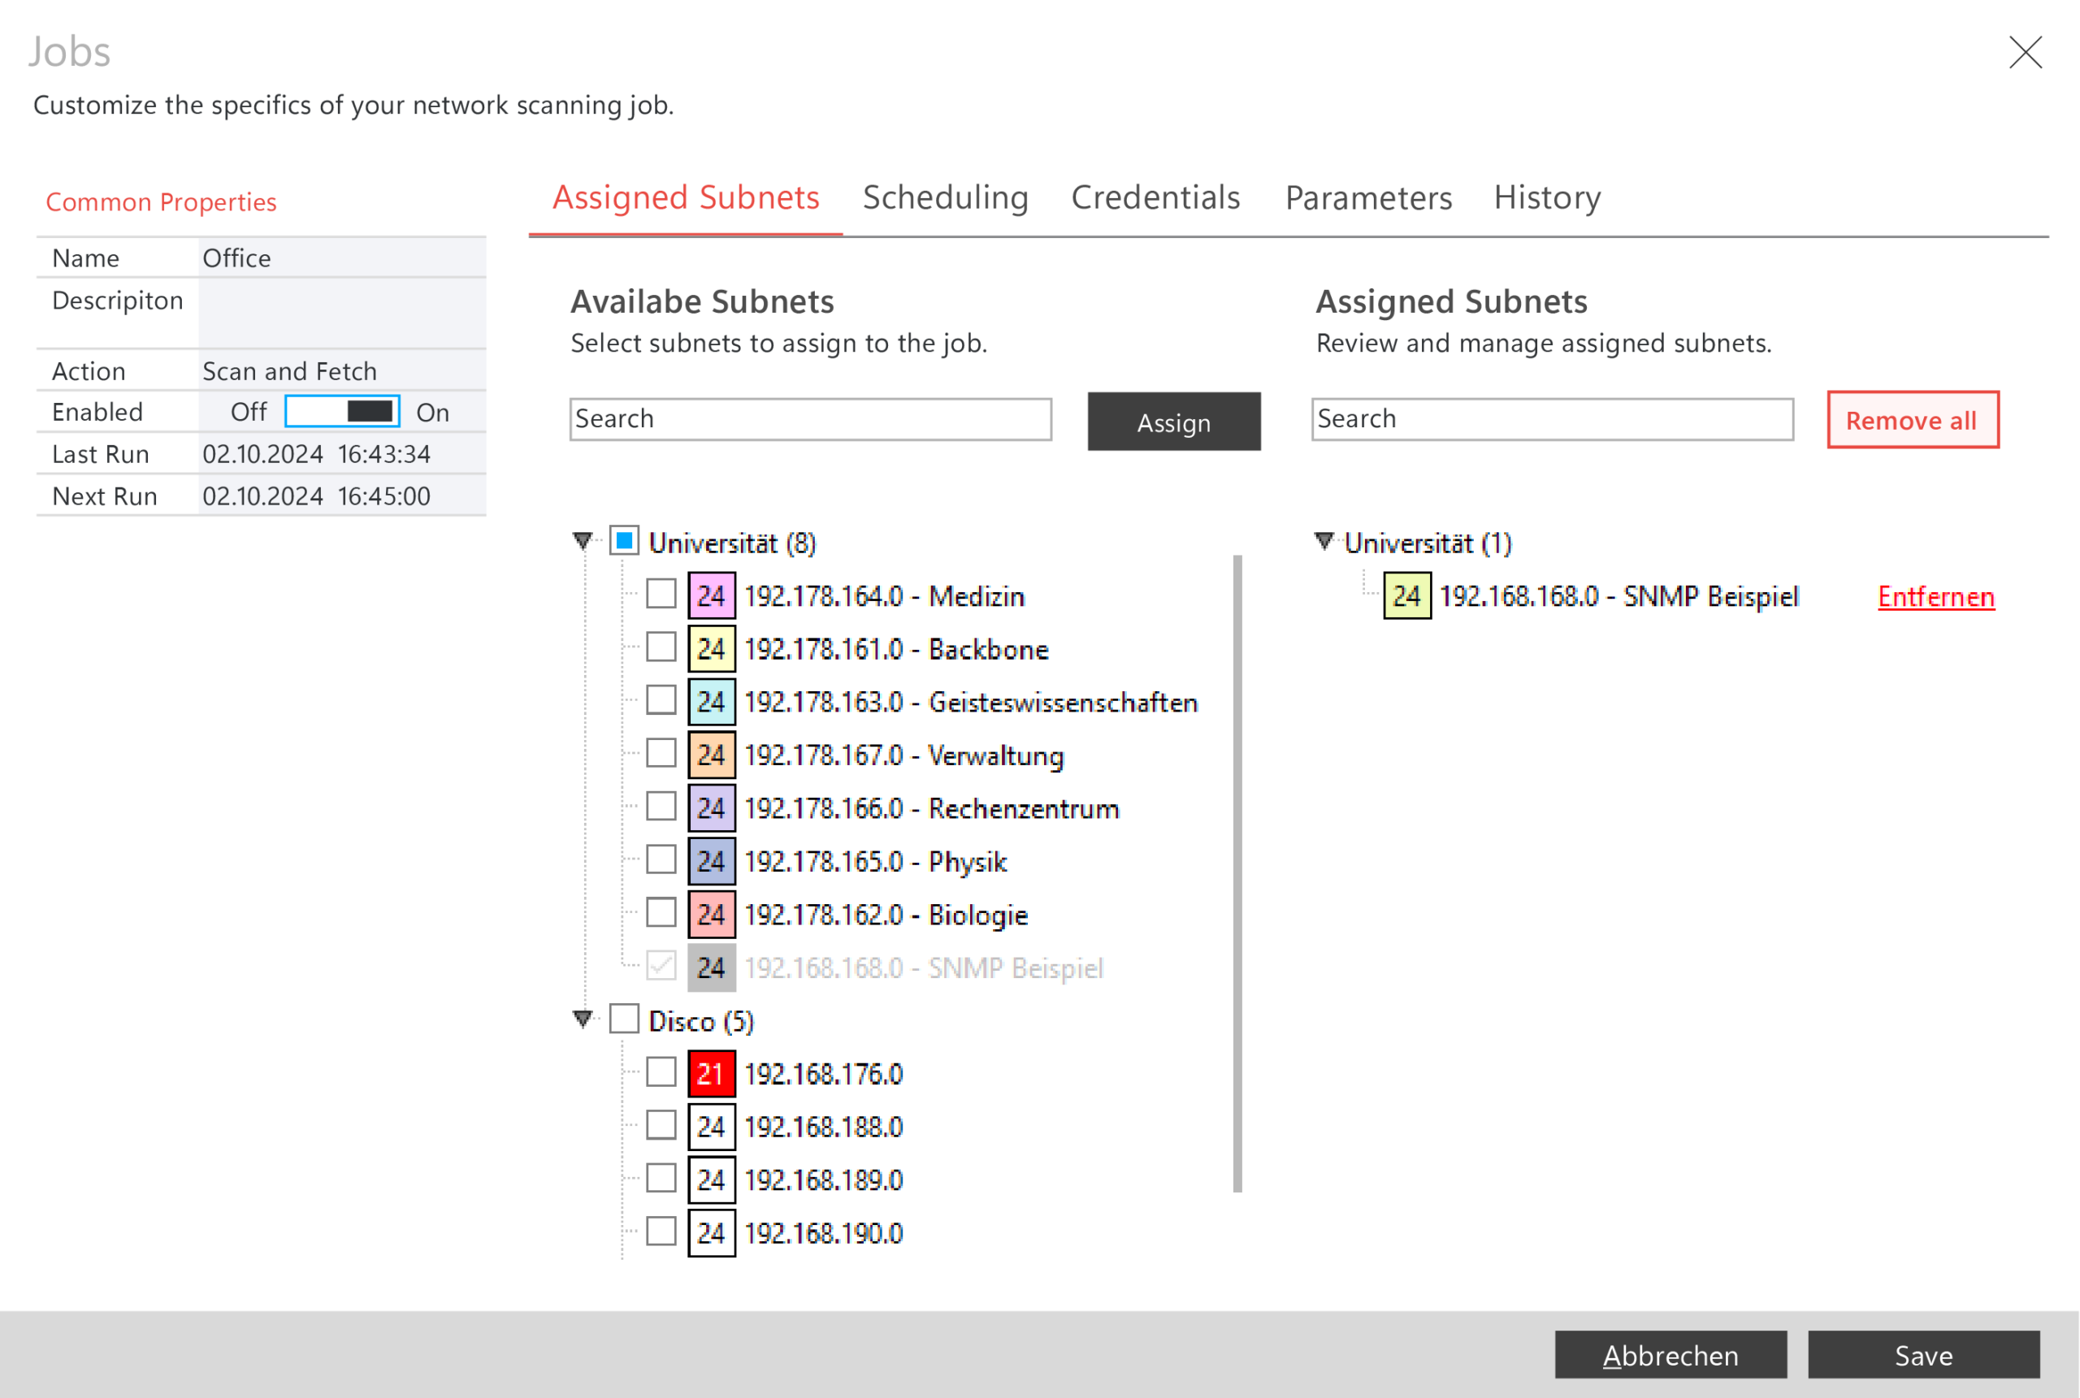Toggle the Enabled Off/On switch
Screen dimensions: 2080x1398
coord(342,412)
